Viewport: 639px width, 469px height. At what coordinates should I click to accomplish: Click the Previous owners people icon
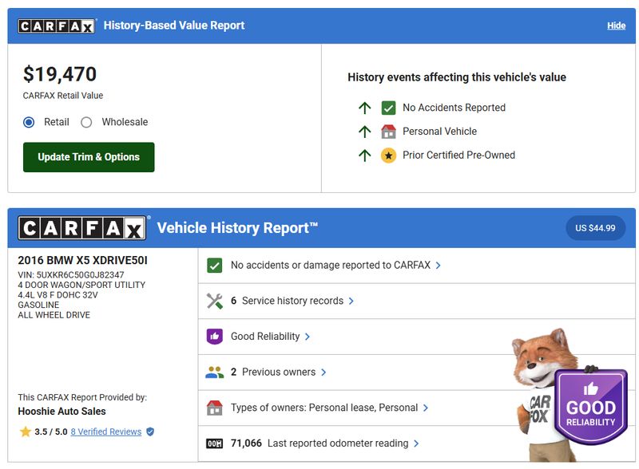tap(214, 372)
